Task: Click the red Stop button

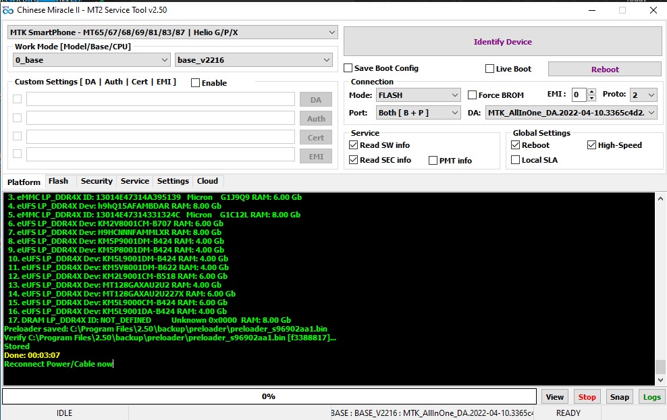Action: pos(587,396)
